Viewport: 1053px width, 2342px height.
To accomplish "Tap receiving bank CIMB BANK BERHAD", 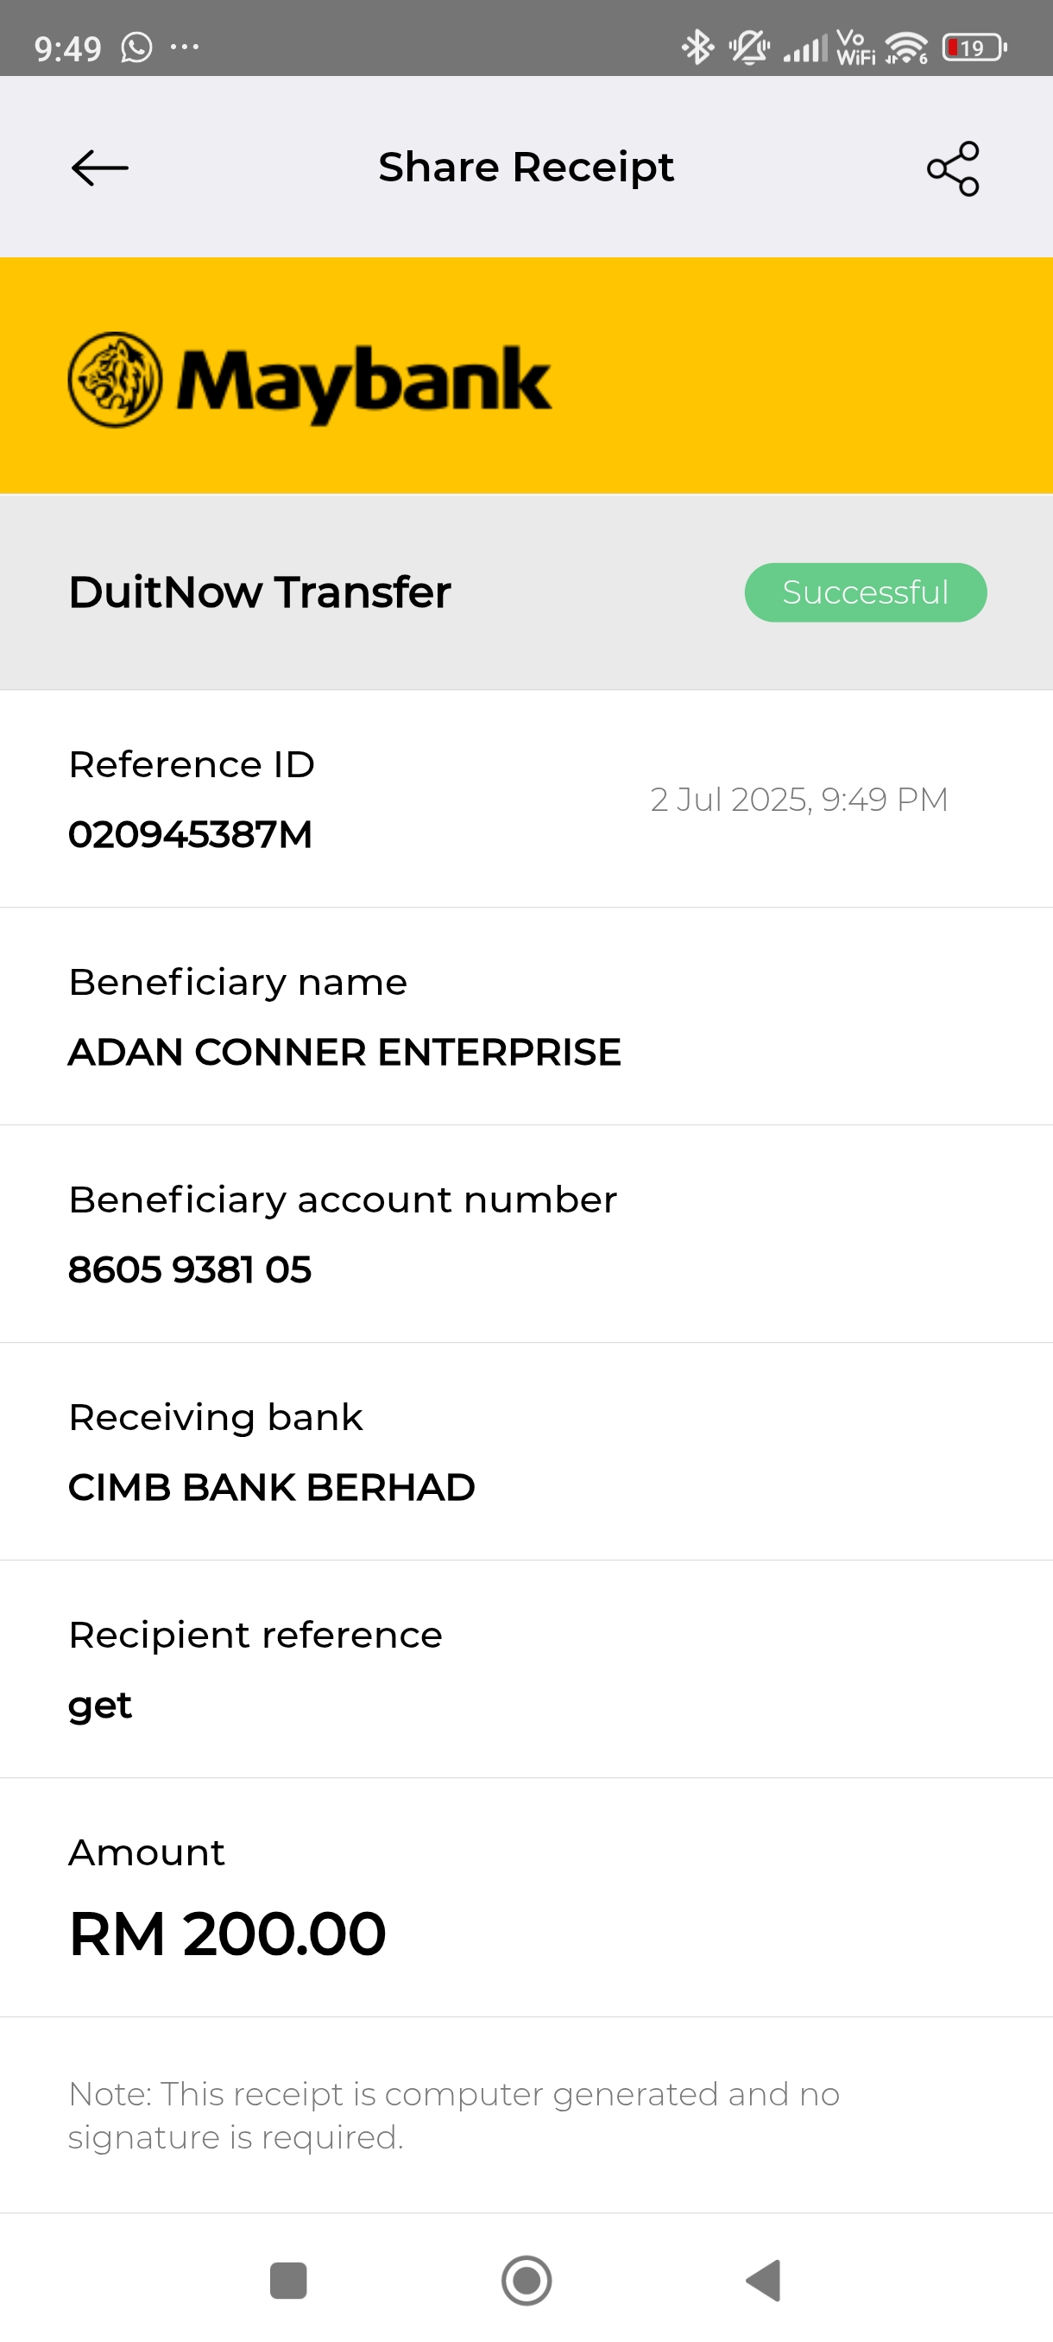I will [272, 1487].
